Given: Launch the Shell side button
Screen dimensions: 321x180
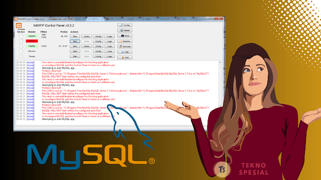Looking at the screenshot, I should pyautogui.click(x=125, y=35).
